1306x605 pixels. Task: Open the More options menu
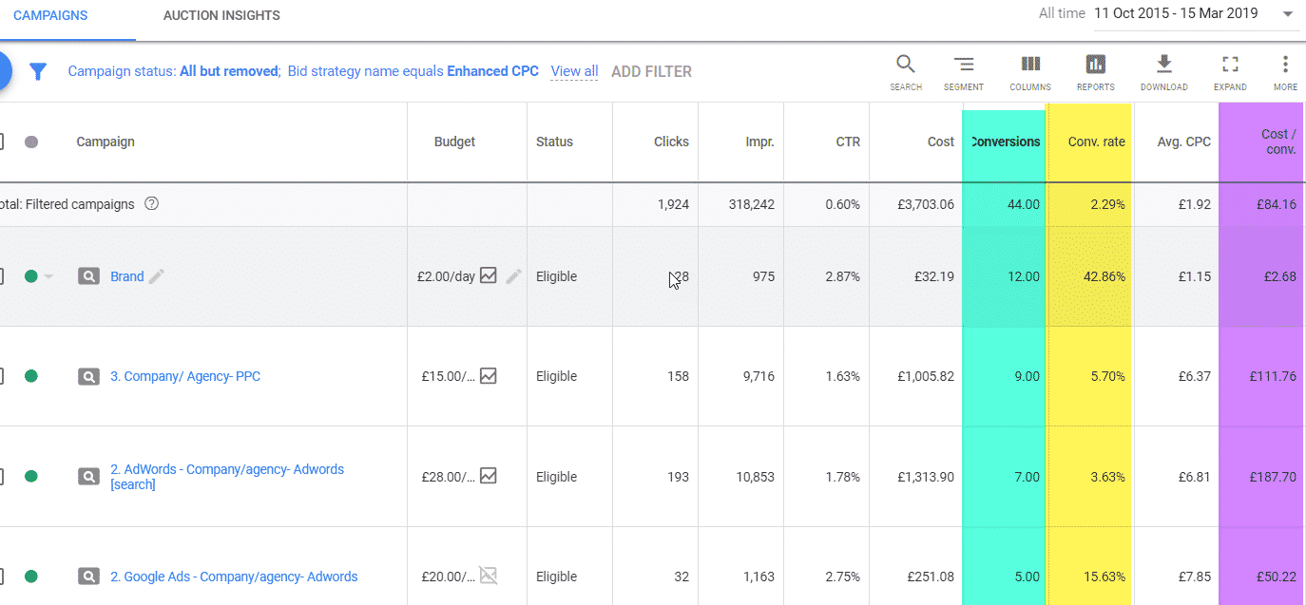tap(1285, 66)
